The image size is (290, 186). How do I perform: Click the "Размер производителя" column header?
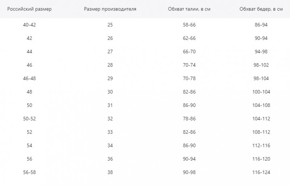pos(110,9)
